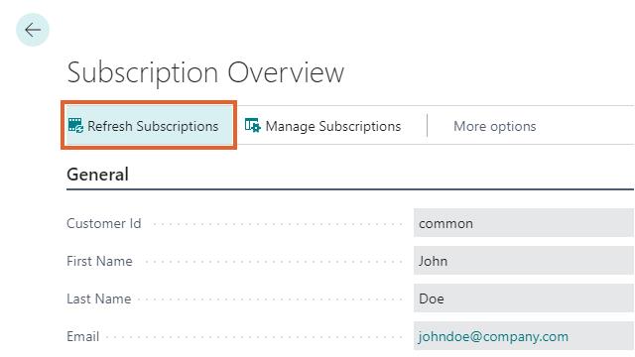Select the Refresh Subscriptions action label
635x357 pixels.
tap(153, 126)
